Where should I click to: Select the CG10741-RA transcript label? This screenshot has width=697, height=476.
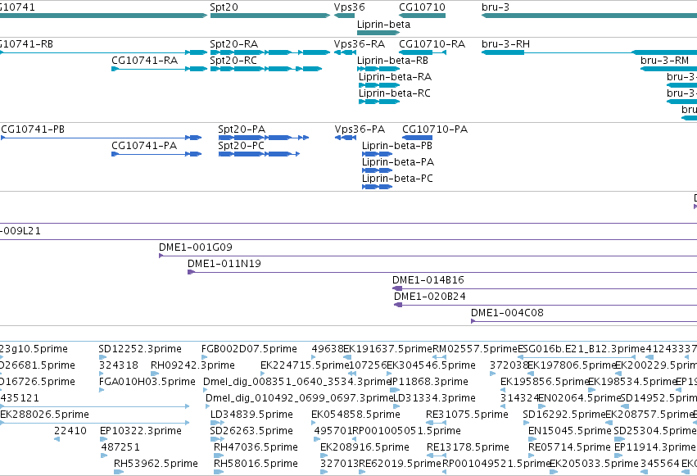click(144, 61)
